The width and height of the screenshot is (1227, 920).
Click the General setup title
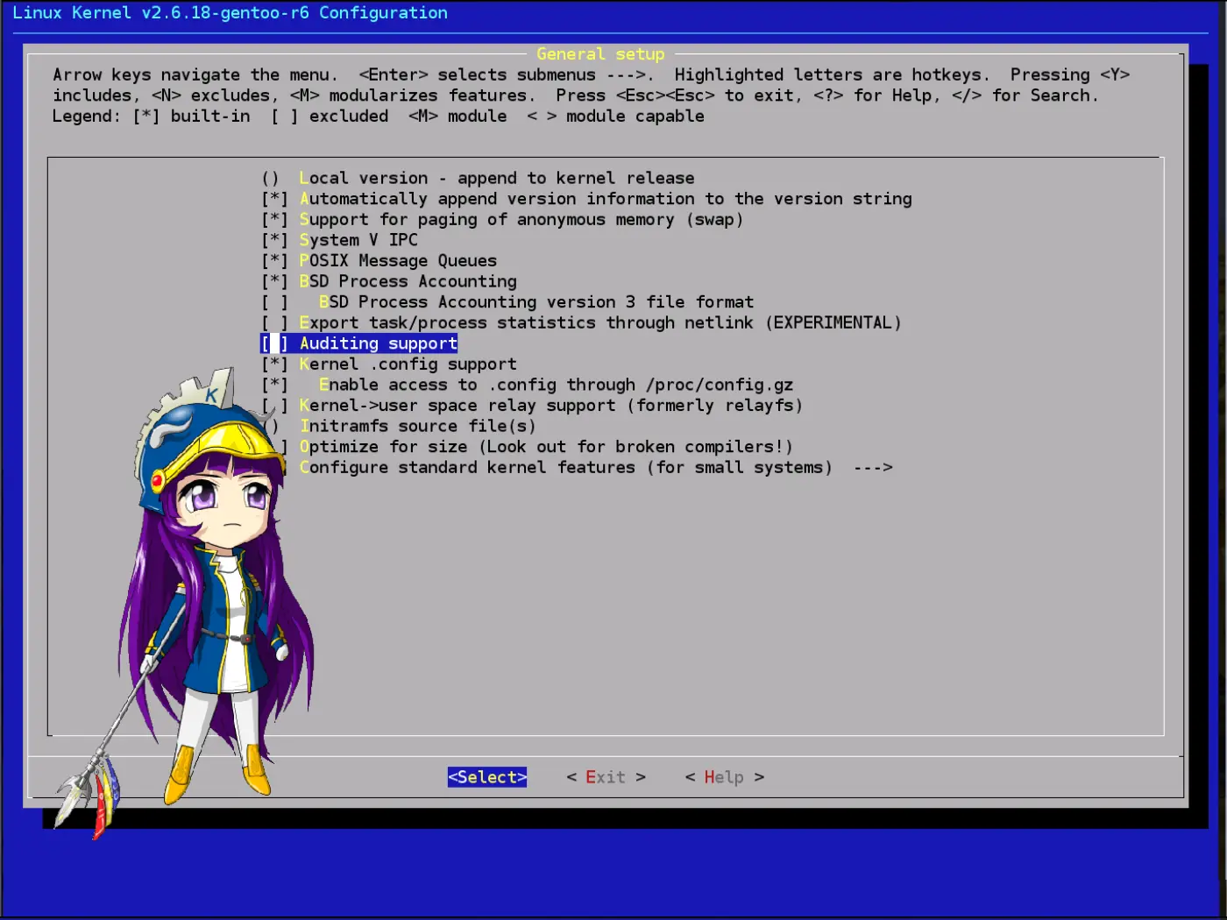pos(600,54)
